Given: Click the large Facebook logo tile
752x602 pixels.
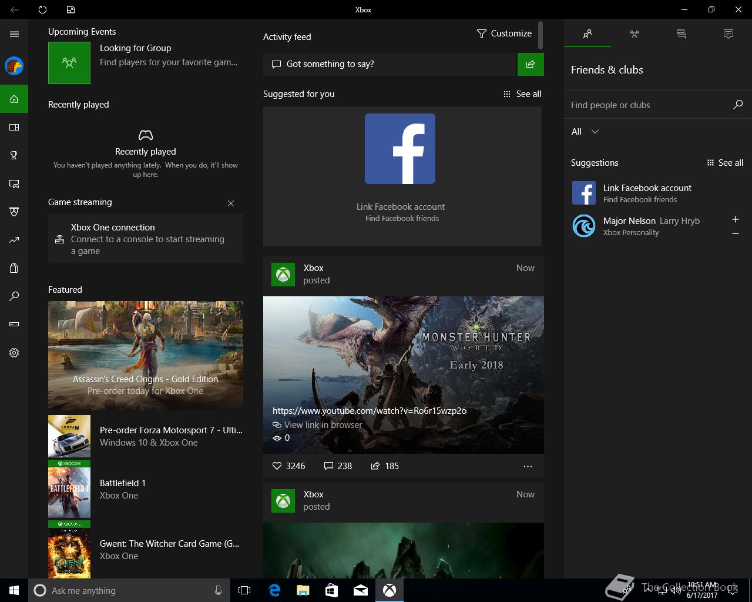Looking at the screenshot, I should coord(400,149).
